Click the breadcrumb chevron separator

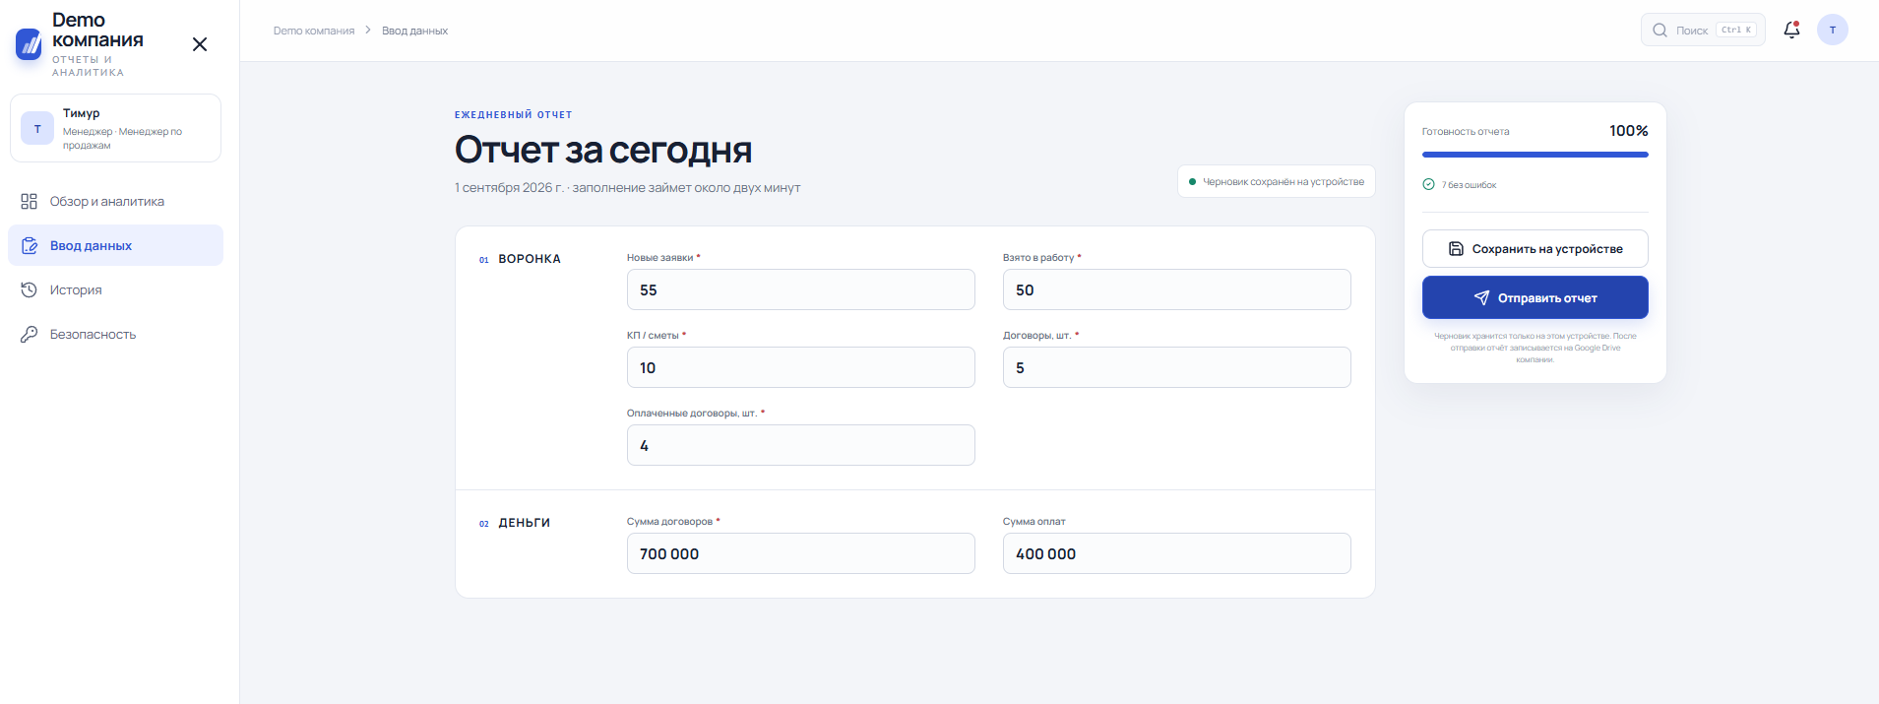[368, 31]
